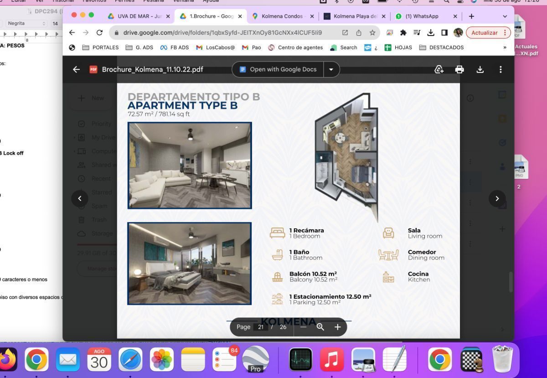Show Chrome downloads

pos(431,32)
